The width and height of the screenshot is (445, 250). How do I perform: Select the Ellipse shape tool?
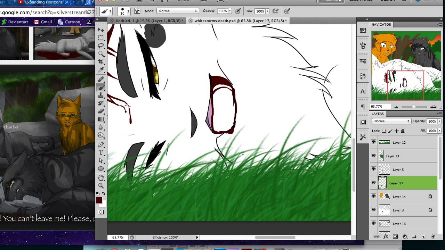(101, 169)
